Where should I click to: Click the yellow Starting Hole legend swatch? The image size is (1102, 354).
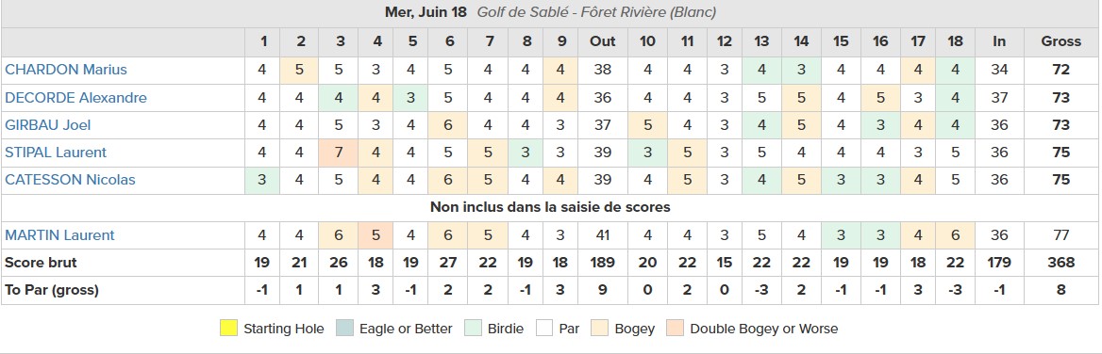point(228,328)
